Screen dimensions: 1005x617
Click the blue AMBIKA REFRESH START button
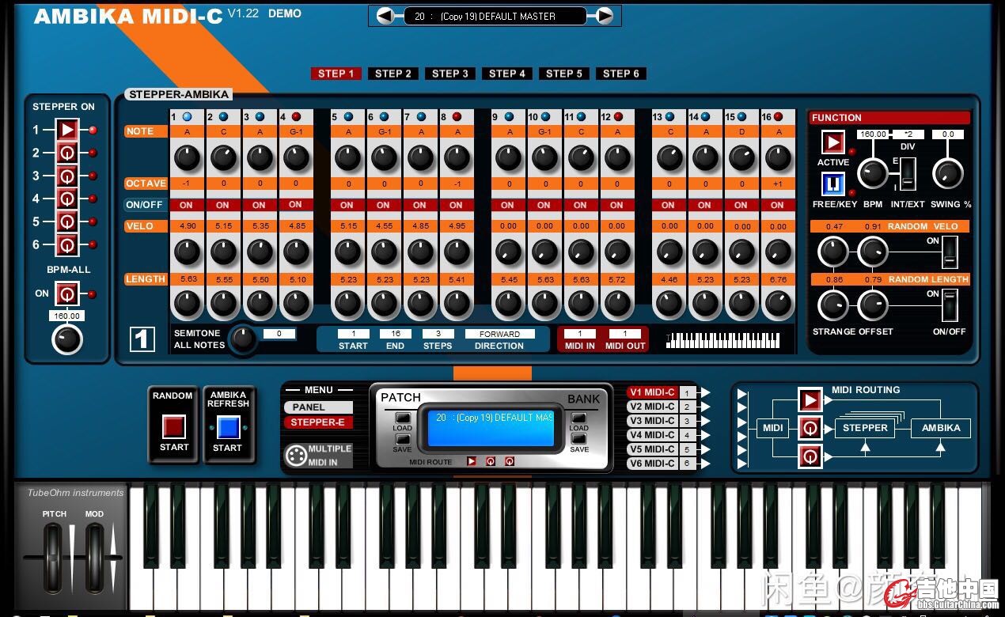point(227,427)
